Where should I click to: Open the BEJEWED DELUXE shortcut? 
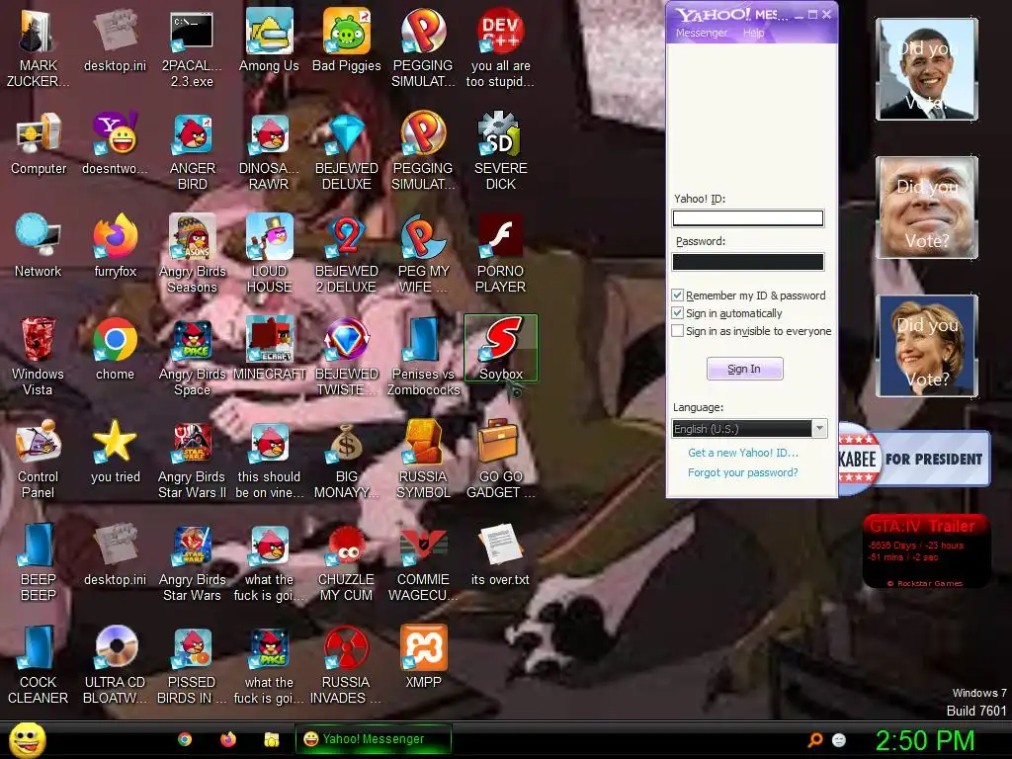347,151
